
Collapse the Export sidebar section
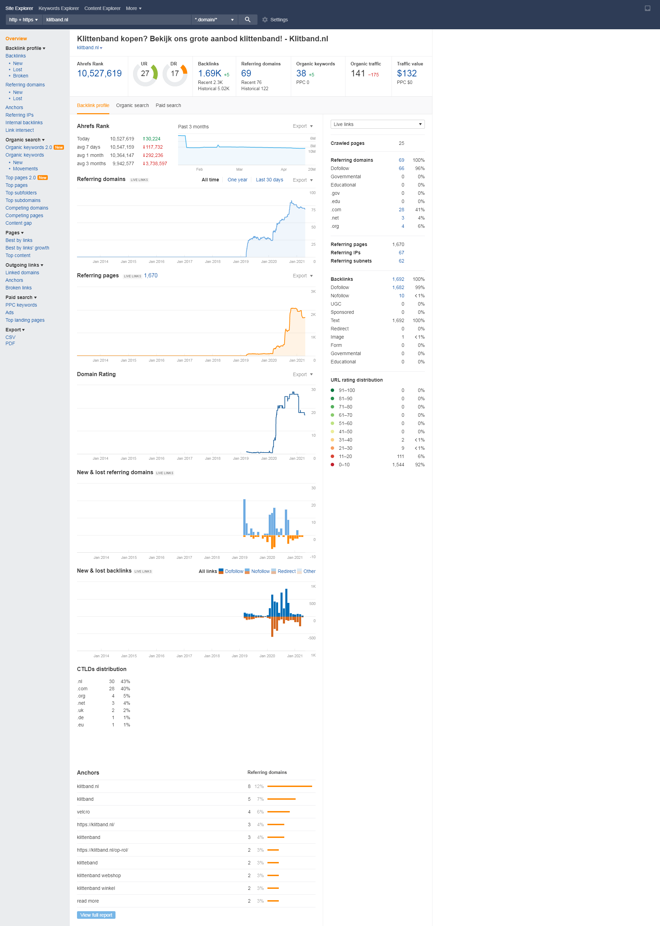(15, 330)
